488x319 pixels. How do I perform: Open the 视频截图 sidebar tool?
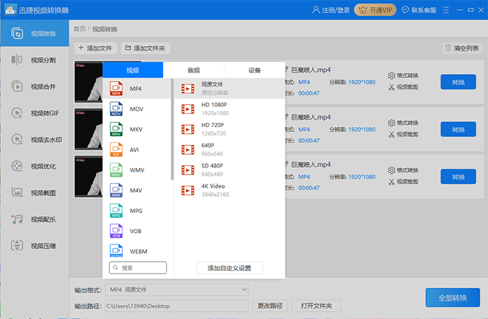35,193
